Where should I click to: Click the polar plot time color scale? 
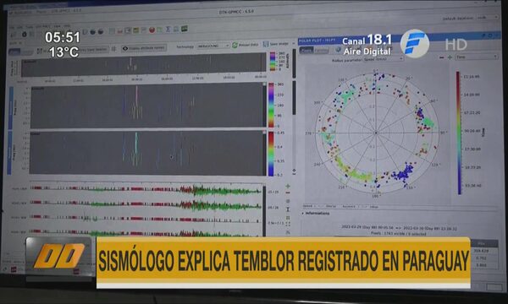(458, 133)
